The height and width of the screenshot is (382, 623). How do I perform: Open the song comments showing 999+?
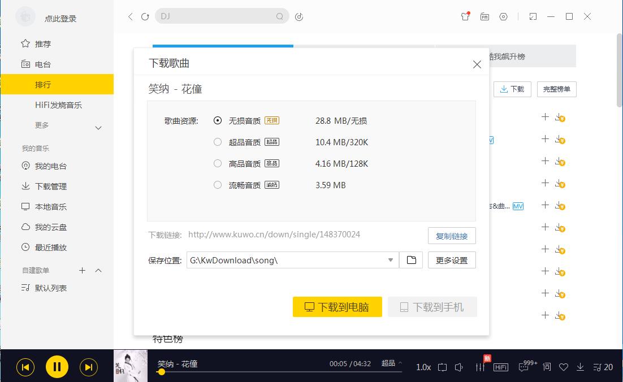click(524, 367)
